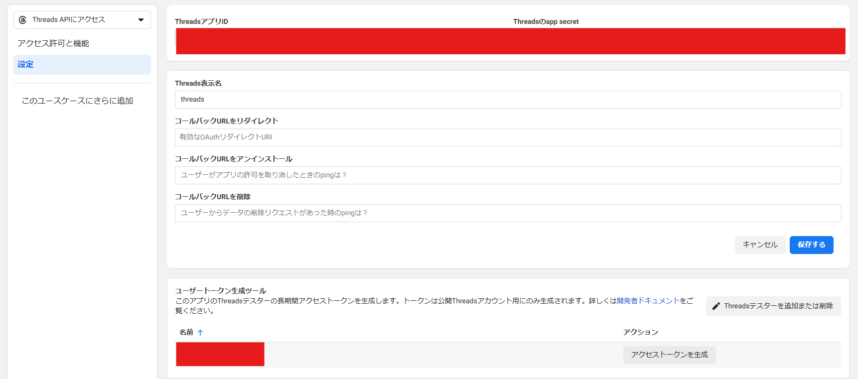Select the 設定 sidebar item
This screenshot has width=858, height=379.
click(82, 65)
